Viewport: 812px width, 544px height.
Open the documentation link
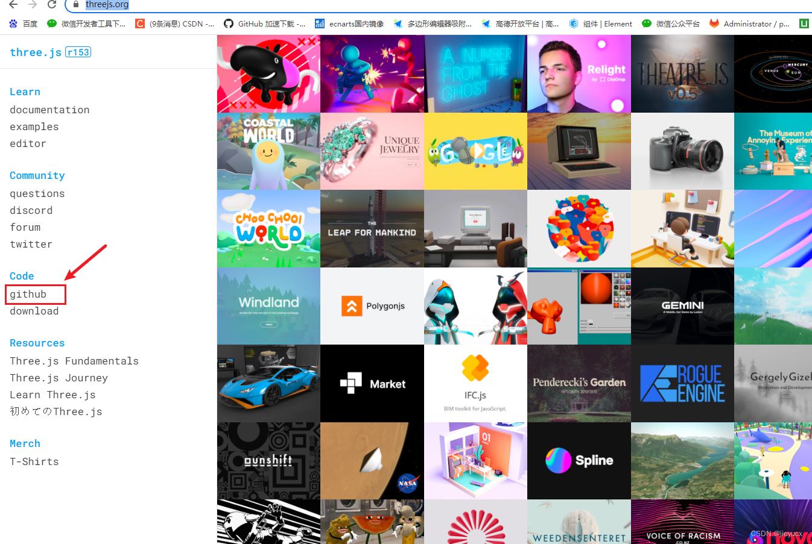click(x=49, y=110)
